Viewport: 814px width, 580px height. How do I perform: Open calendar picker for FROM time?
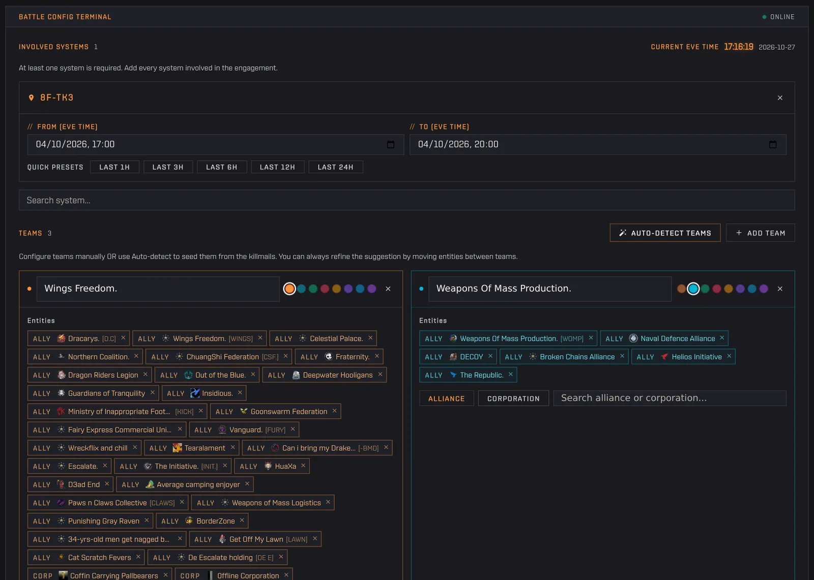click(391, 144)
